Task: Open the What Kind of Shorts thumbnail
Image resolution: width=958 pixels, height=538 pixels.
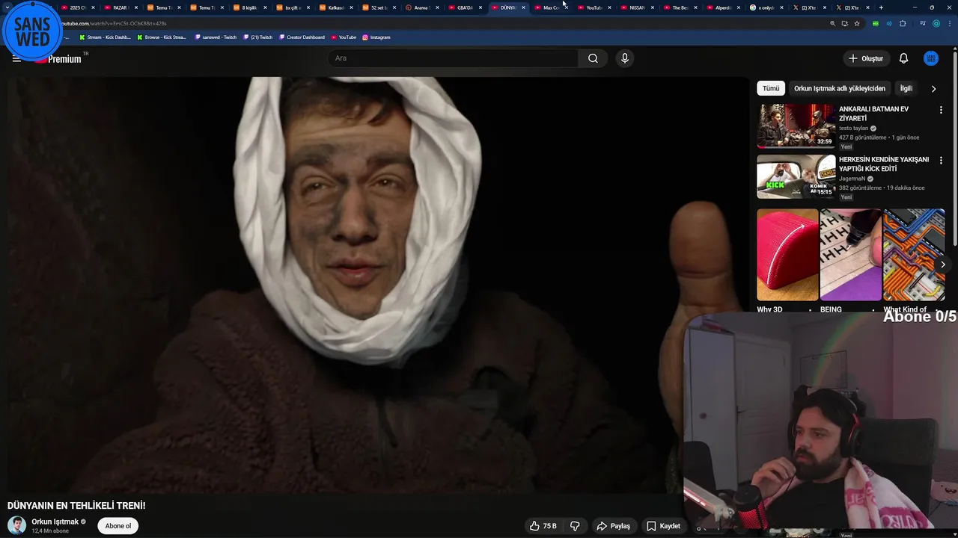Action: click(x=914, y=254)
